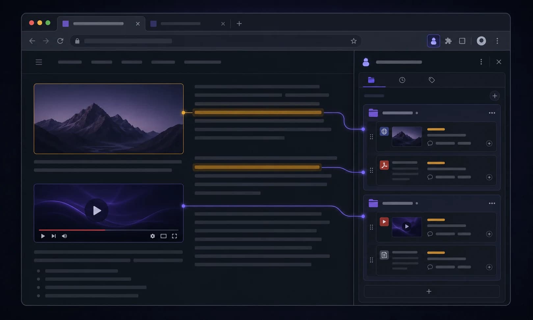Open the browser three-dot menu
Screen dimensions: 533x320
[x=497, y=41]
